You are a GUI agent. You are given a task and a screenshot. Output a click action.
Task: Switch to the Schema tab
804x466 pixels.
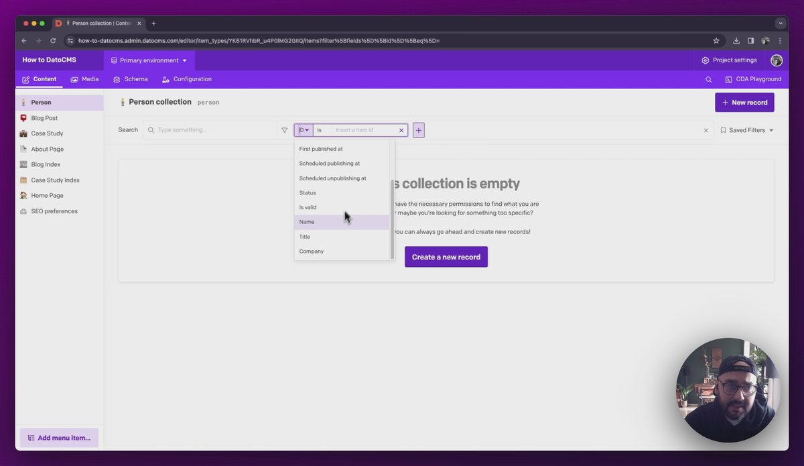point(131,79)
